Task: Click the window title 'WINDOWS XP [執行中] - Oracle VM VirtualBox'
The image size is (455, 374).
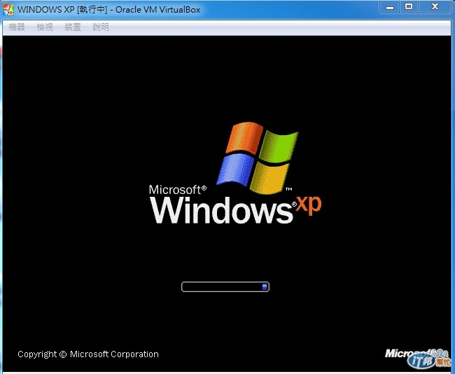Action: (108, 10)
